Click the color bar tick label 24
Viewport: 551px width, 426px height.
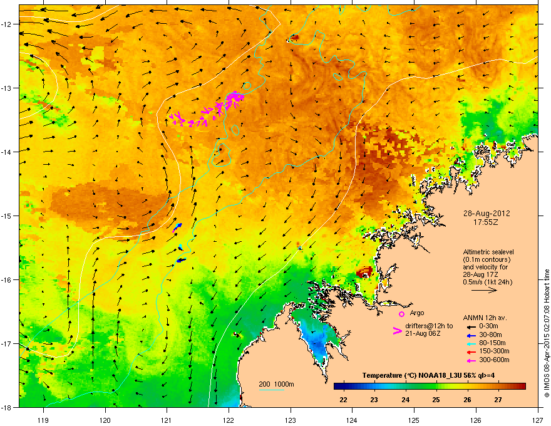click(406, 400)
